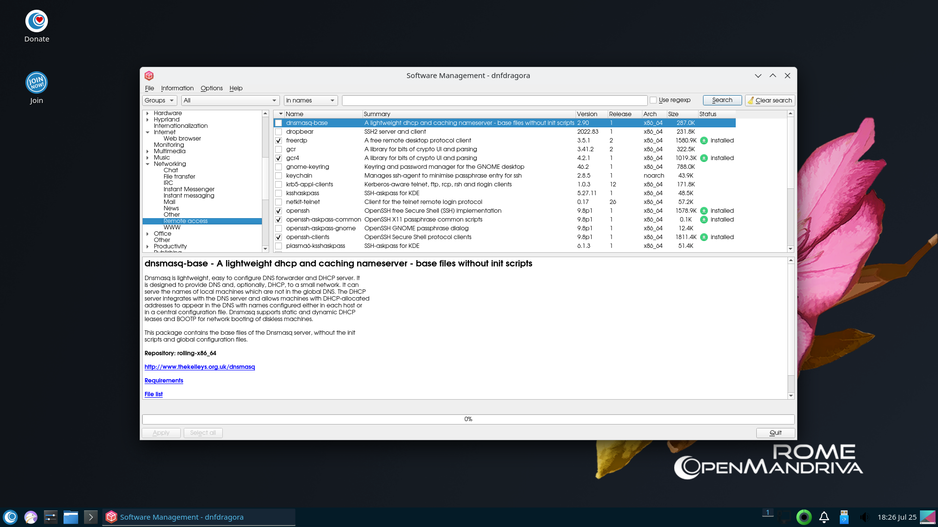938x527 pixels.
Task: Click the dnfdragora logo in title bar
Action: click(149, 76)
